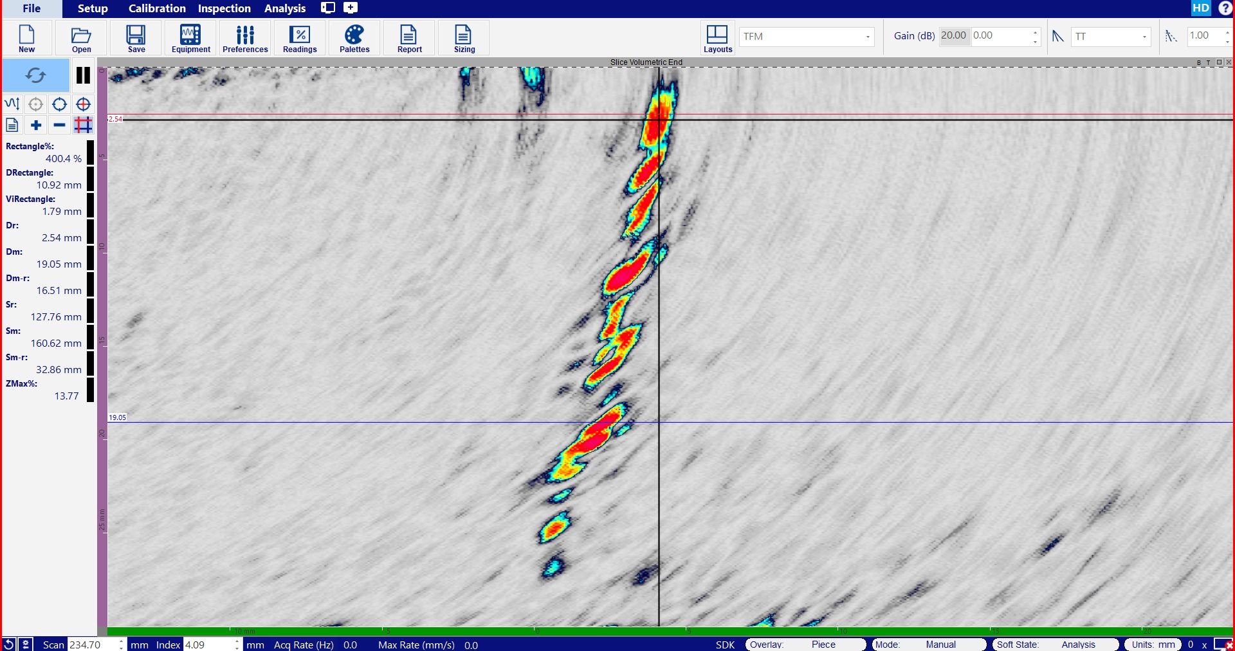Open Preferences sliders icon
Viewport: 1235px width, 651px height.
[245, 39]
